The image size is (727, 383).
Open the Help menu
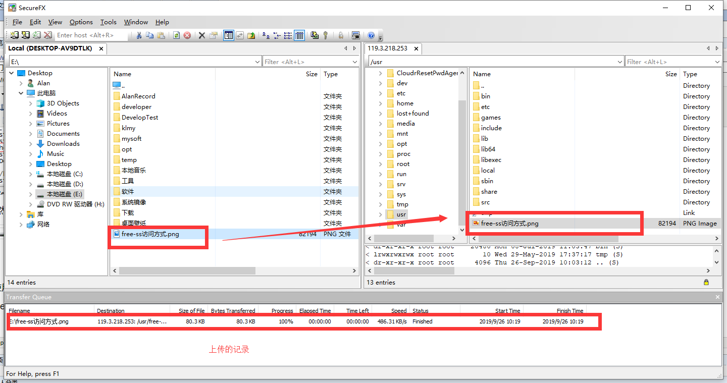pyautogui.click(x=162, y=22)
